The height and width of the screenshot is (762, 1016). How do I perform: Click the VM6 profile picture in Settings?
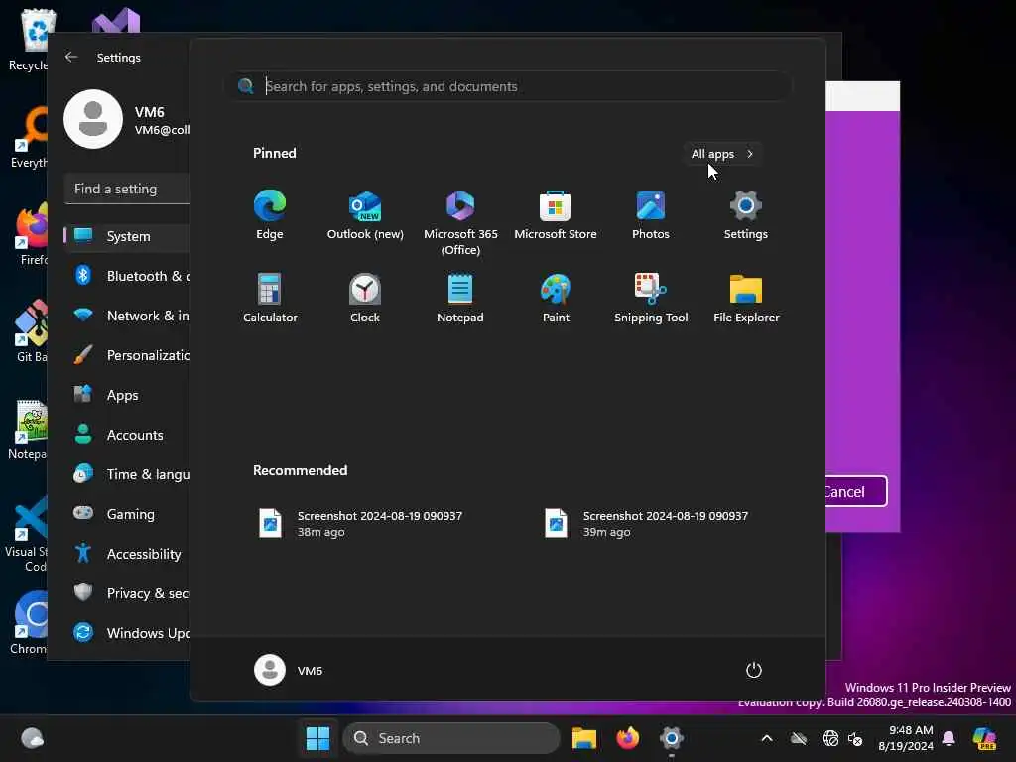(x=93, y=119)
